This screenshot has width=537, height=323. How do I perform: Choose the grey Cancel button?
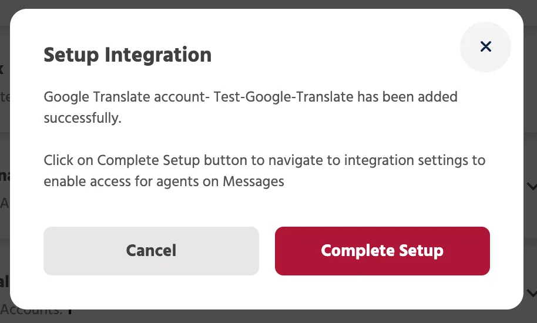tap(151, 251)
